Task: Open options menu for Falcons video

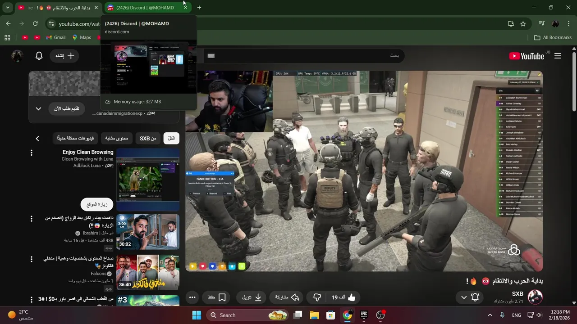Action: click(x=31, y=259)
